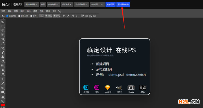Open the 文件 menu
Viewport: 203px width, 108px height.
coord(3,11)
